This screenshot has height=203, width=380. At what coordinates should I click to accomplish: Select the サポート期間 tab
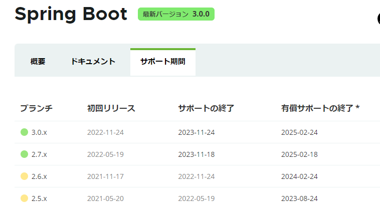pos(163,62)
